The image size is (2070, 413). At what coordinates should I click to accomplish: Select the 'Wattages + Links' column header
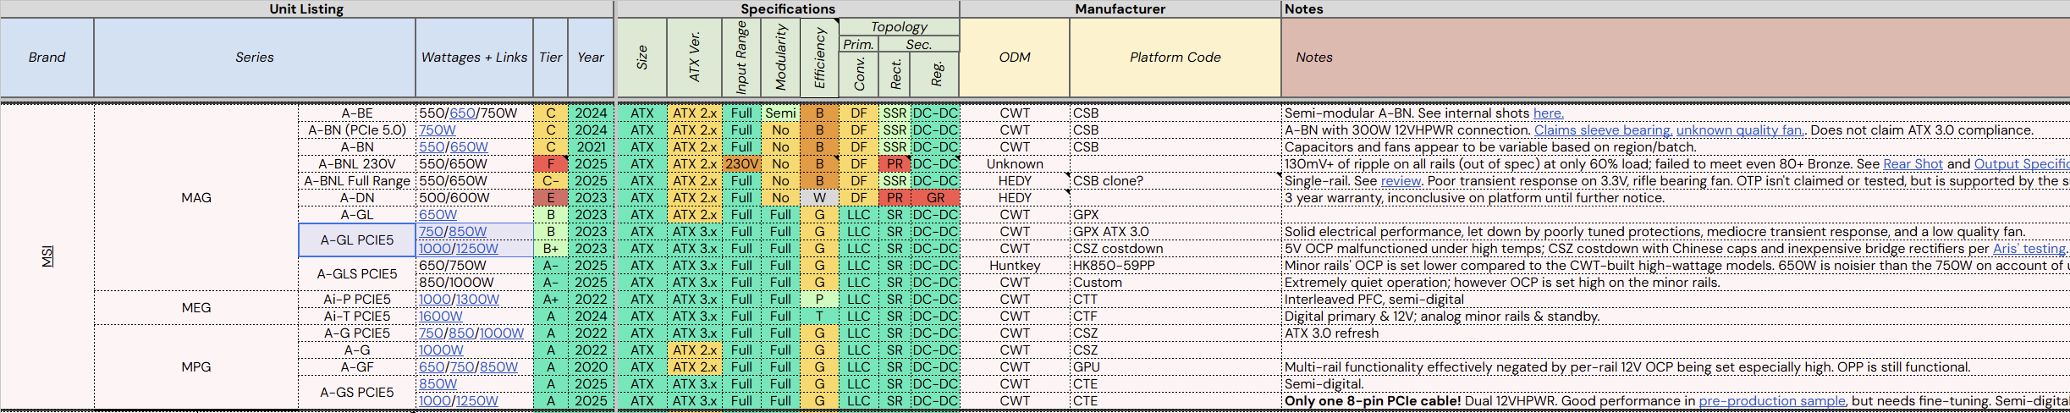pos(474,58)
